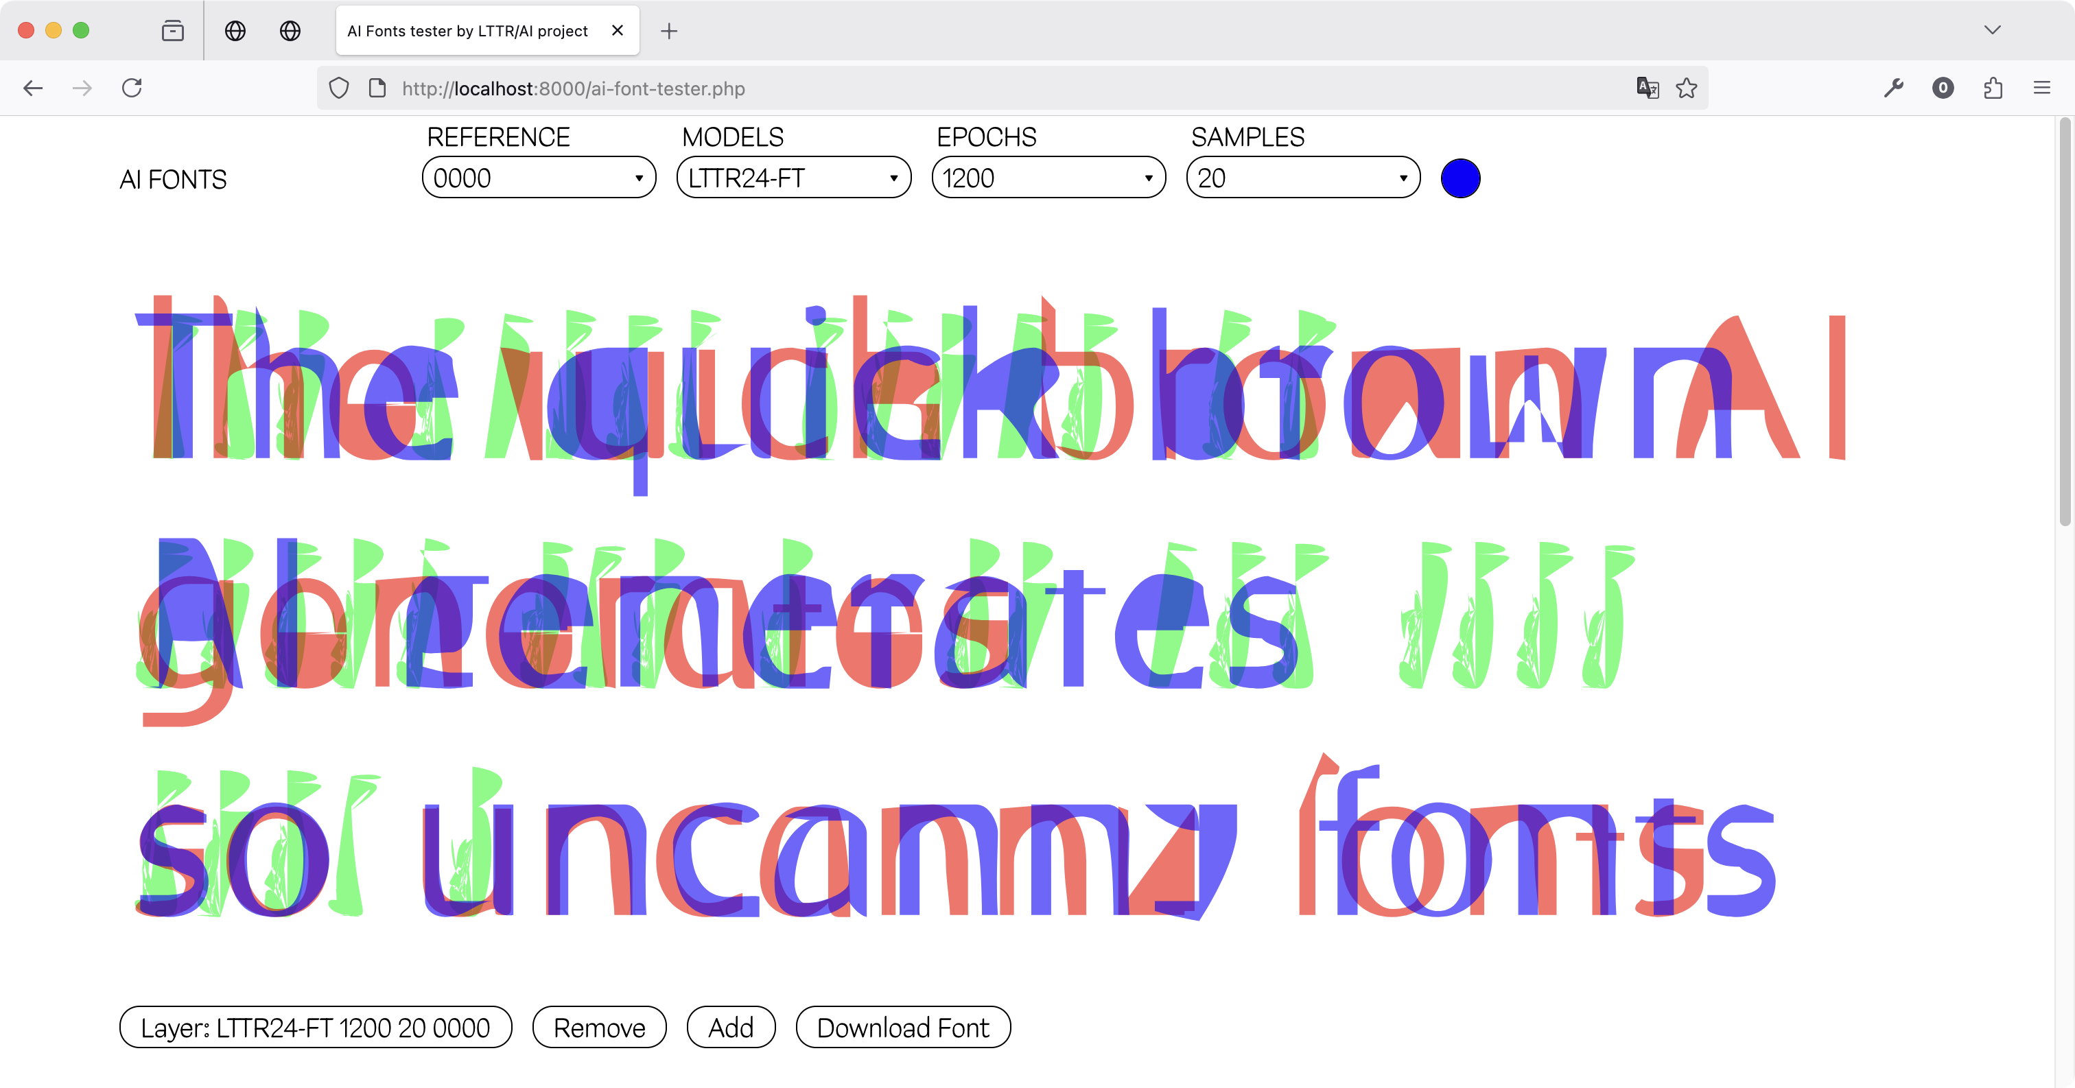Switch to AI Fonts tester tab
The height and width of the screenshot is (1088, 2075).
[487, 31]
